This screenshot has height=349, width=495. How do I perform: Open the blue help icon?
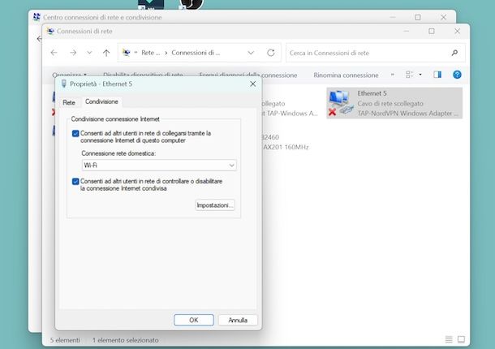coord(457,75)
